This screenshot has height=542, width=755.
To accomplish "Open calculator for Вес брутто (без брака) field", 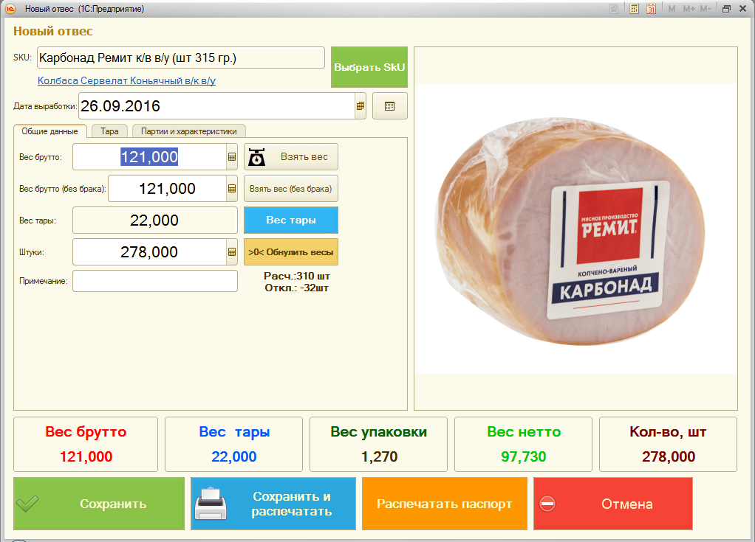I will coord(232,189).
